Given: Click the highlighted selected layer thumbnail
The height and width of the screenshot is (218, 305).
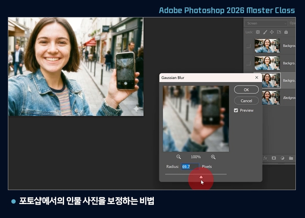Looking at the screenshot, I should coord(271,81).
